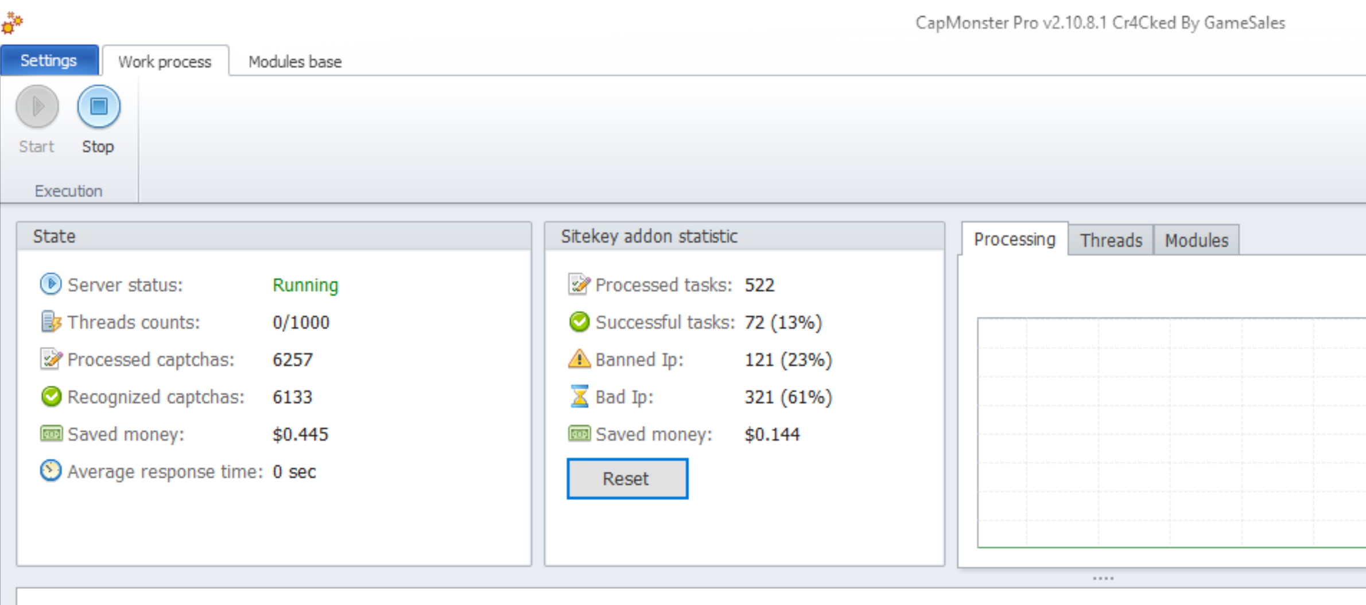Switch to the Work process tab
1366x605 pixels.
[165, 61]
